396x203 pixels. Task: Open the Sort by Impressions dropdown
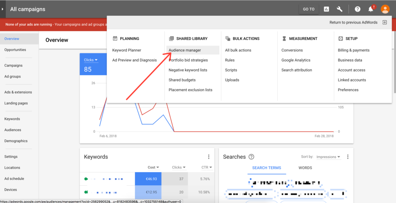point(328,157)
